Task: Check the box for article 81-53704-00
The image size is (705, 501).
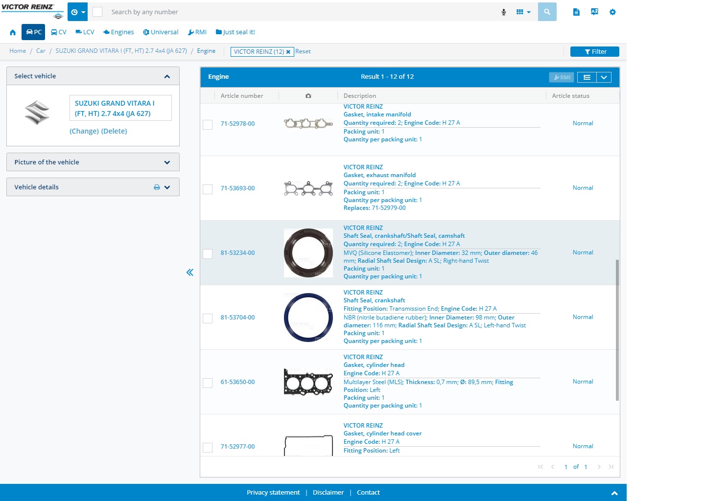Action: point(208,319)
